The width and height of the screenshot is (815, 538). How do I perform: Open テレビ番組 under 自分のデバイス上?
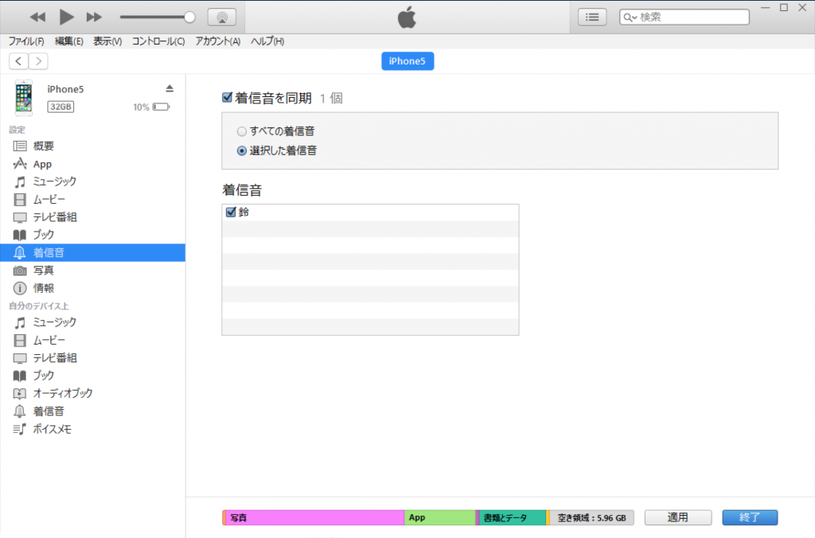point(92,358)
